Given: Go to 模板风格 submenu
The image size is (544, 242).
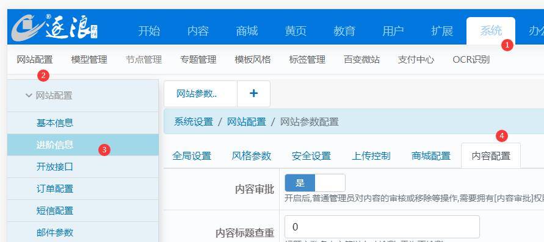Looking at the screenshot, I should (x=253, y=60).
